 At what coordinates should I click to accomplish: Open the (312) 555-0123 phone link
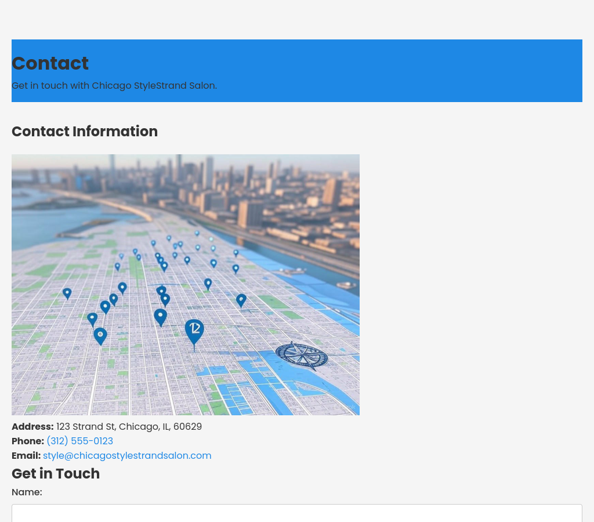pos(79,441)
